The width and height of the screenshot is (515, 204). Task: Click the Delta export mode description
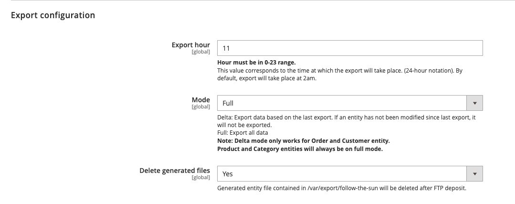tap(346, 118)
